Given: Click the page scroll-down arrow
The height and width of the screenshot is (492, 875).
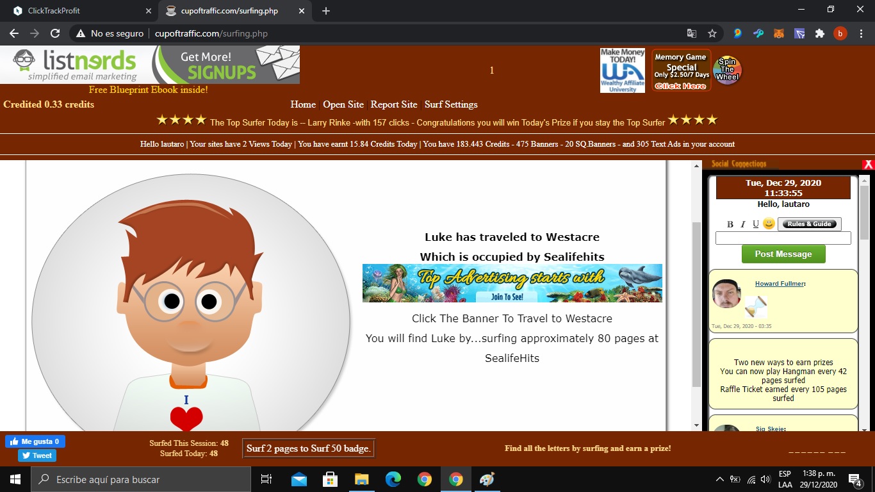Looking at the screenshot, I should pos(697,425).
